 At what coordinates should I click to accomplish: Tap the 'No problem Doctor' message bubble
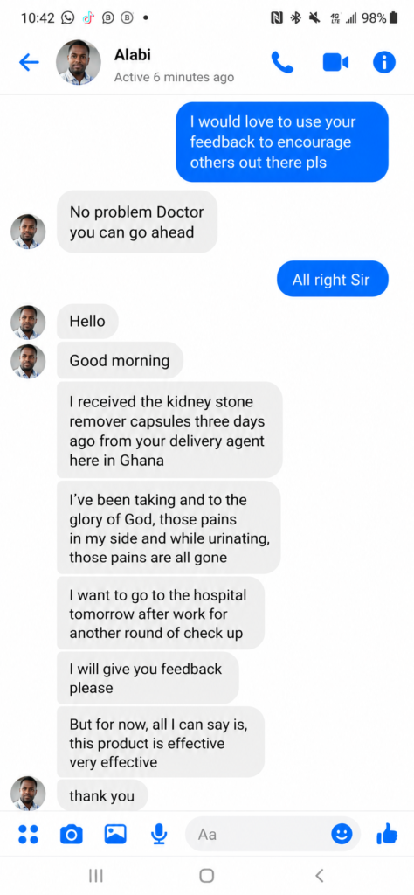click(x=137, y=221)
